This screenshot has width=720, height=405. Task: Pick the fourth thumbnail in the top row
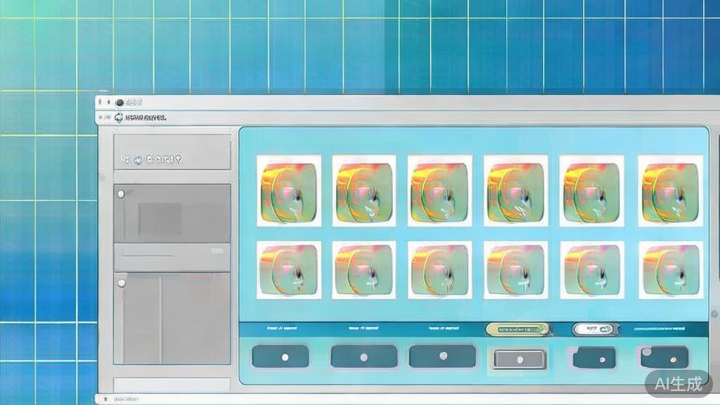515,191
